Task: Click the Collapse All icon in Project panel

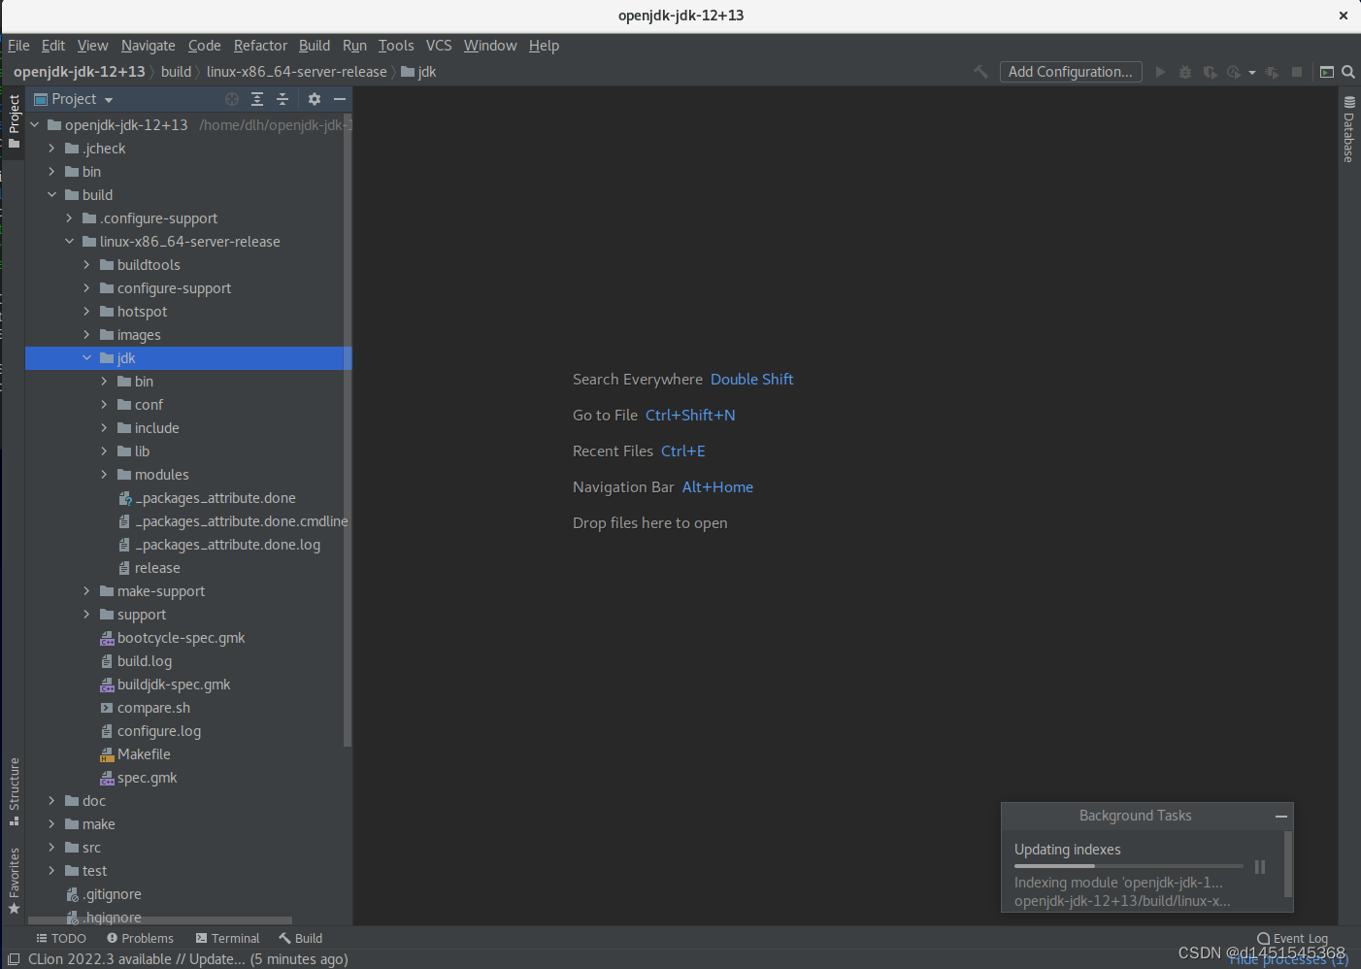Action: point(282,99)
